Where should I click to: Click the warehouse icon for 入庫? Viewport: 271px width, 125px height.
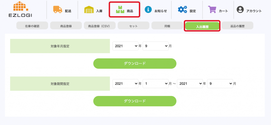pyautogui.click(x=89, y=10)
